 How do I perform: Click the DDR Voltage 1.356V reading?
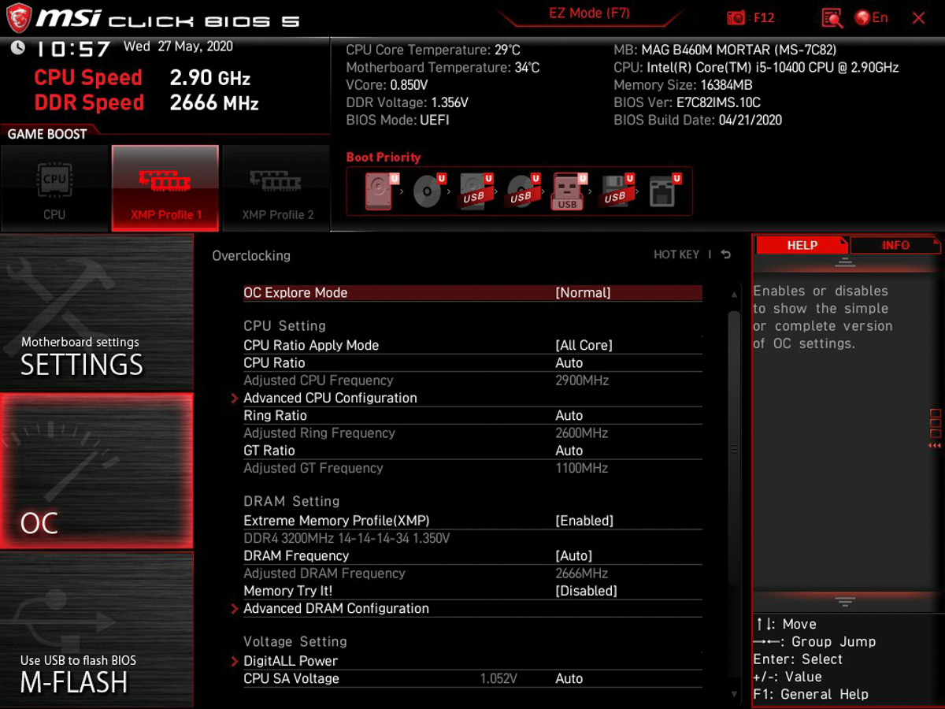[x=407, y=102]
